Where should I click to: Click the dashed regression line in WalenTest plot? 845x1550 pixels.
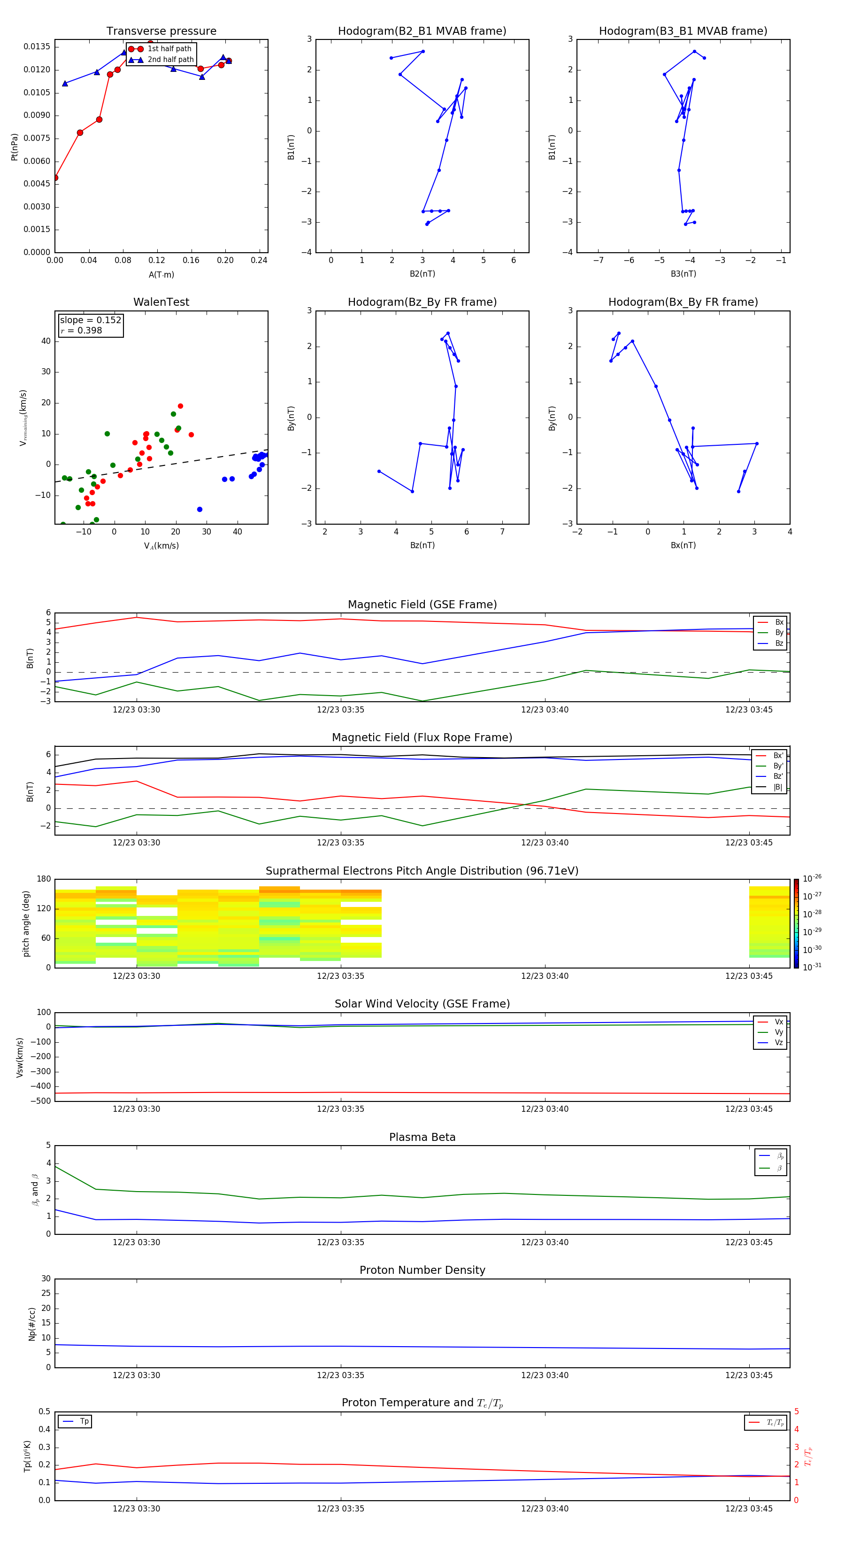click(161, 466)
